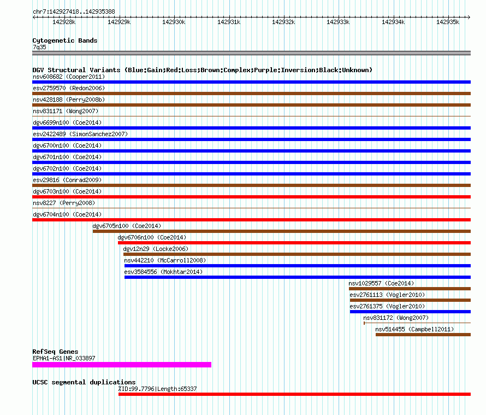486x415 pixels.
Task: Select dgv6699n100 (Coe2014) label
Action: [67, 122]
